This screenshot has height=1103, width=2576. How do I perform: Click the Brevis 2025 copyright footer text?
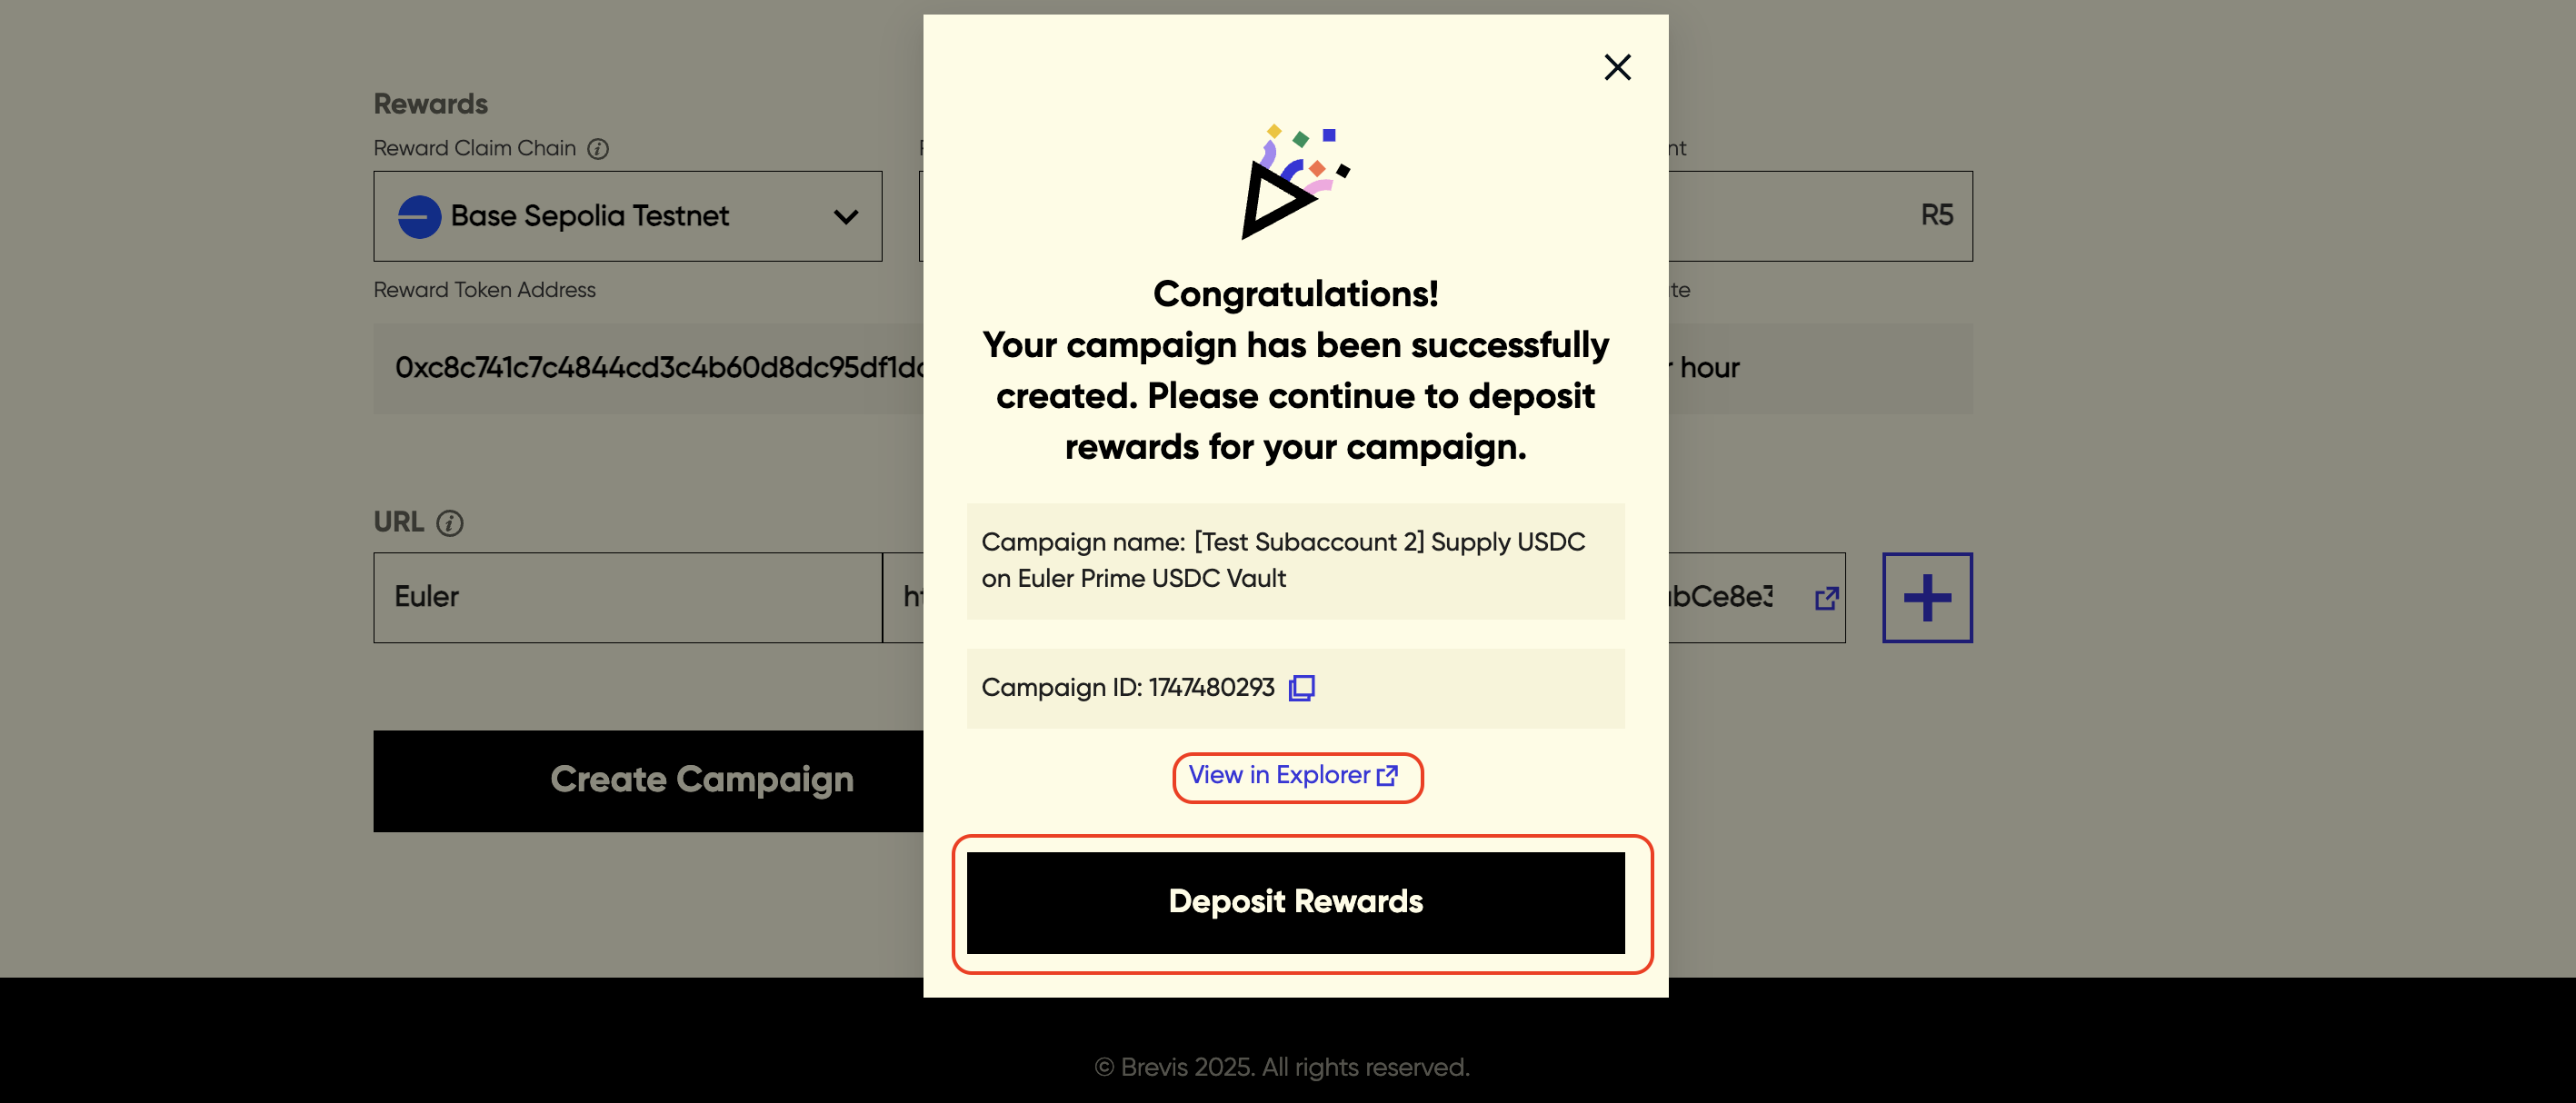(1282, 1067)
